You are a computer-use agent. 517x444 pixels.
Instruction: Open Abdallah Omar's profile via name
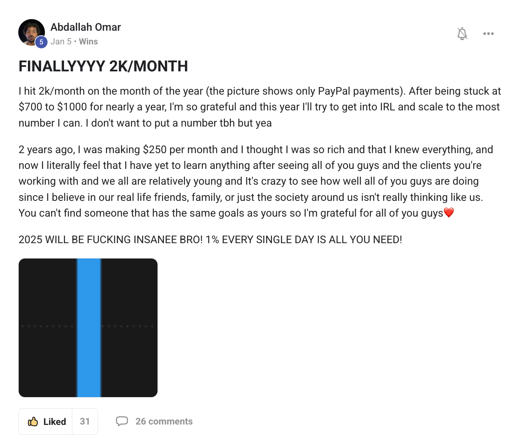(86, 27)
